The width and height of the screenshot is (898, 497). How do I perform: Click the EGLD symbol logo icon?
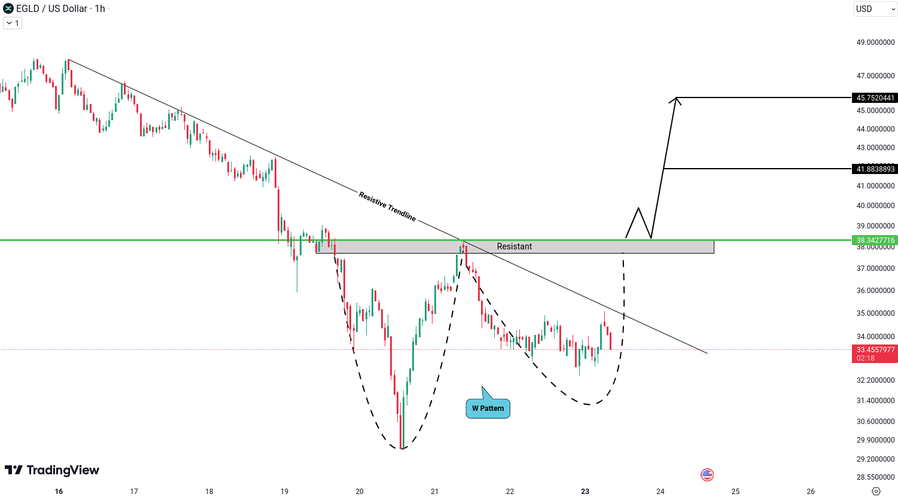point(8,8)
